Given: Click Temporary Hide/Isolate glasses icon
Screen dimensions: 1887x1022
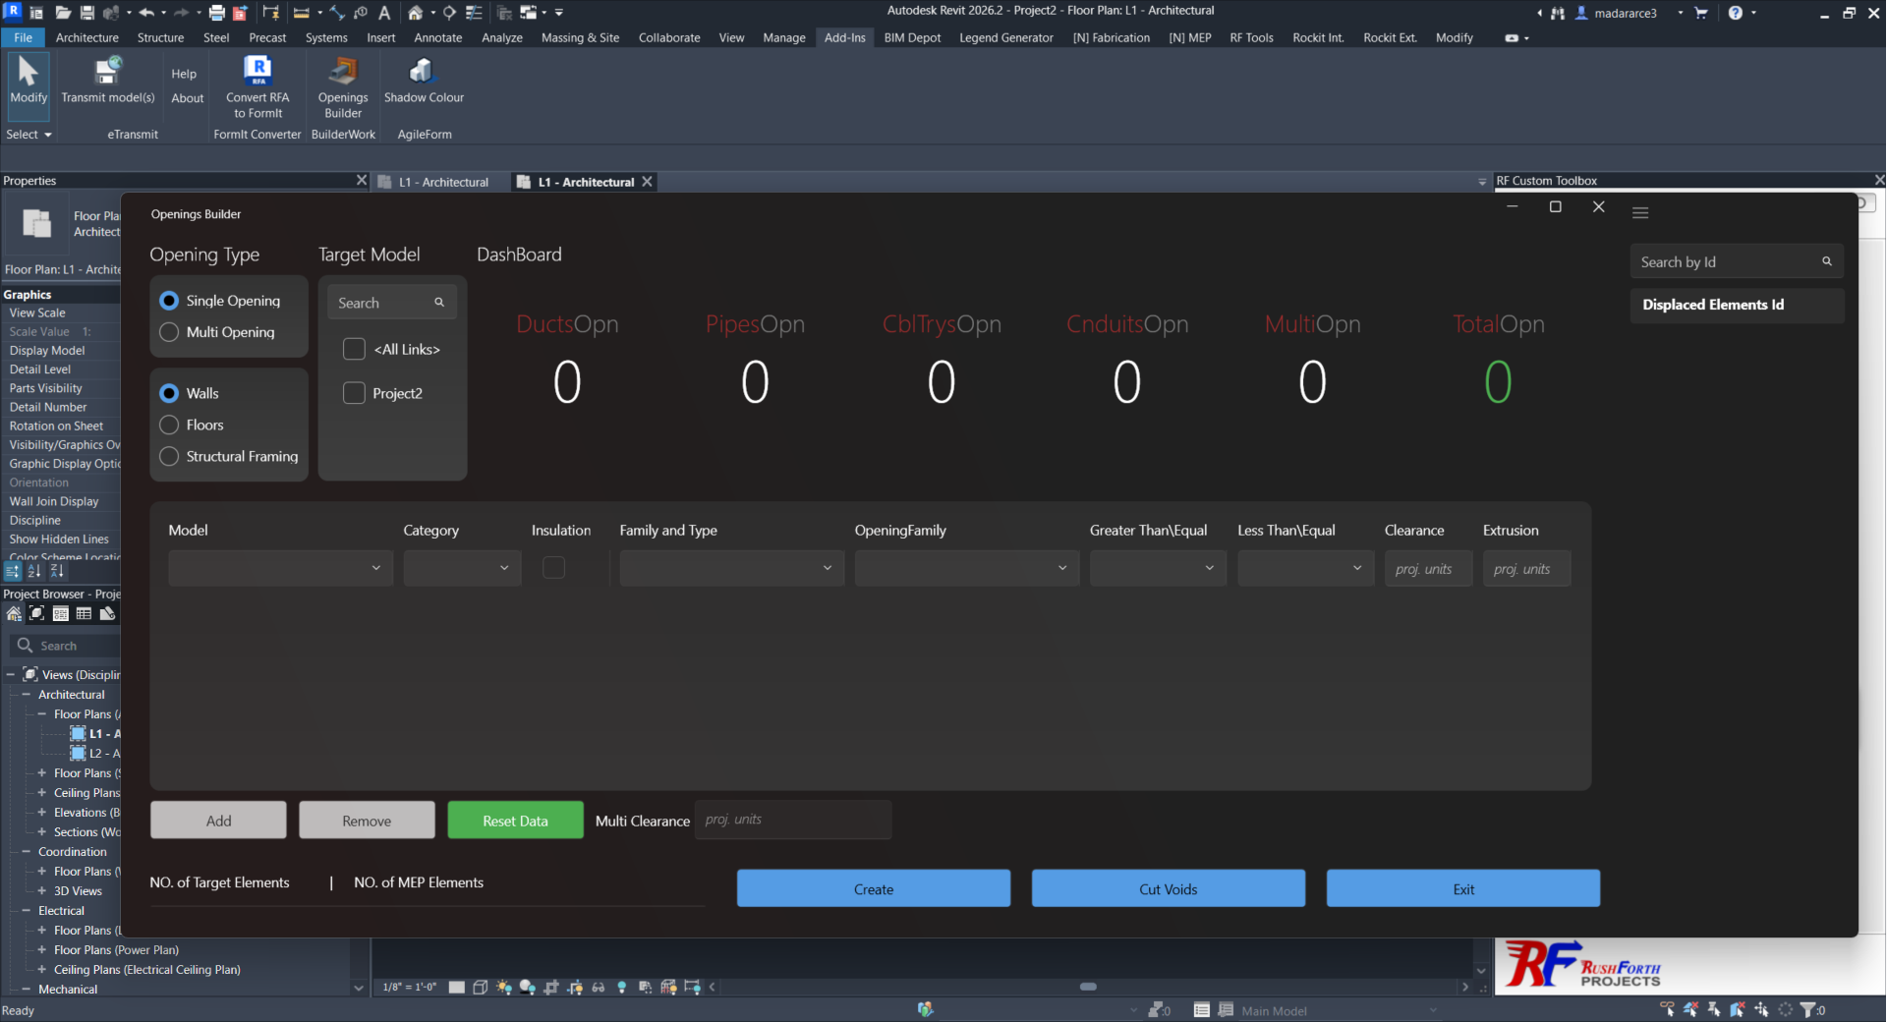Looking at the screenshot, I should (x=598, y=988).
